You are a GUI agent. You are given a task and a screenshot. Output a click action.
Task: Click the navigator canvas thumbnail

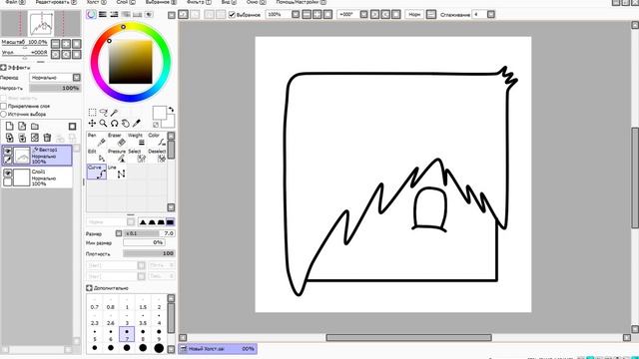coord(41,24)
